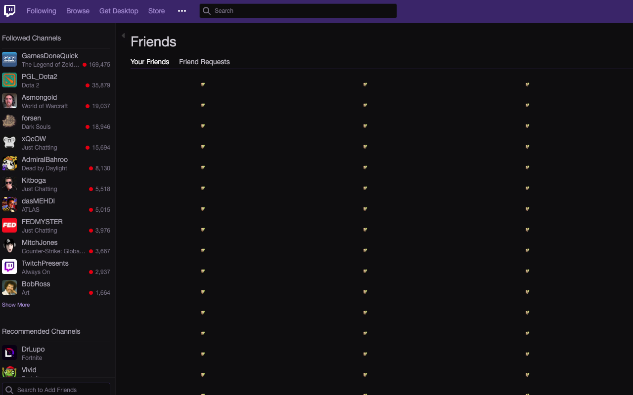Collapse the Friends panel with the arrow
Screen dimensions: 633x395
(x=123, y=35)
